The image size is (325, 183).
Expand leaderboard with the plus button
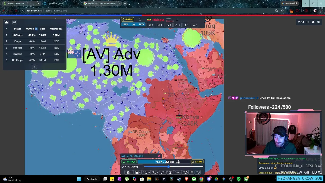coord(34,67)
